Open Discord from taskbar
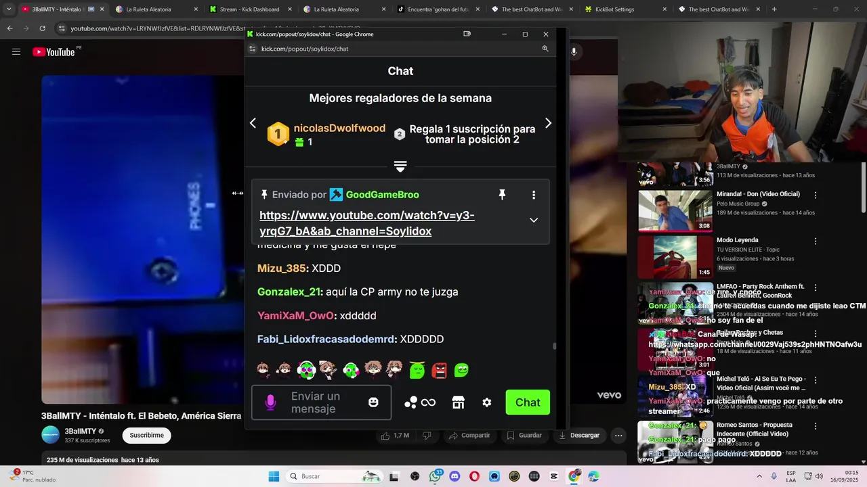Viewport: 867px width, 487px height. [x=454, y=476]
